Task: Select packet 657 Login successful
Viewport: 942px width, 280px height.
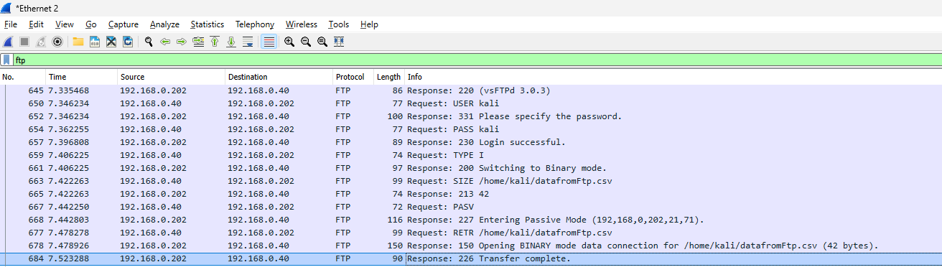Action: pos(471,142)
